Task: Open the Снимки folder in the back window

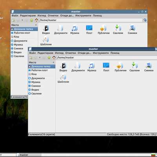Action: coord(132,30)
